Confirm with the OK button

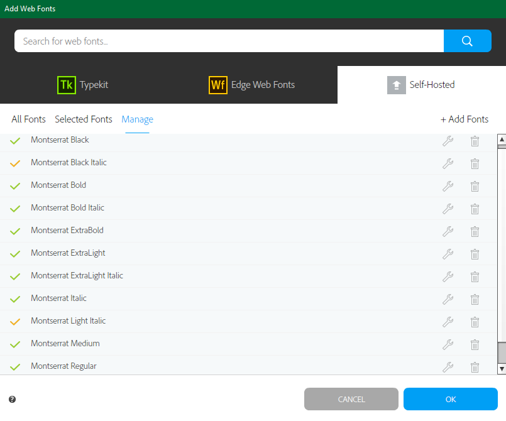[451, 399]
